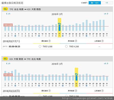Select March 13 price bar in KIX→TPE chart
Viewport: 114px width, 100px height.
pyautogui.click(x=46, y=78)
